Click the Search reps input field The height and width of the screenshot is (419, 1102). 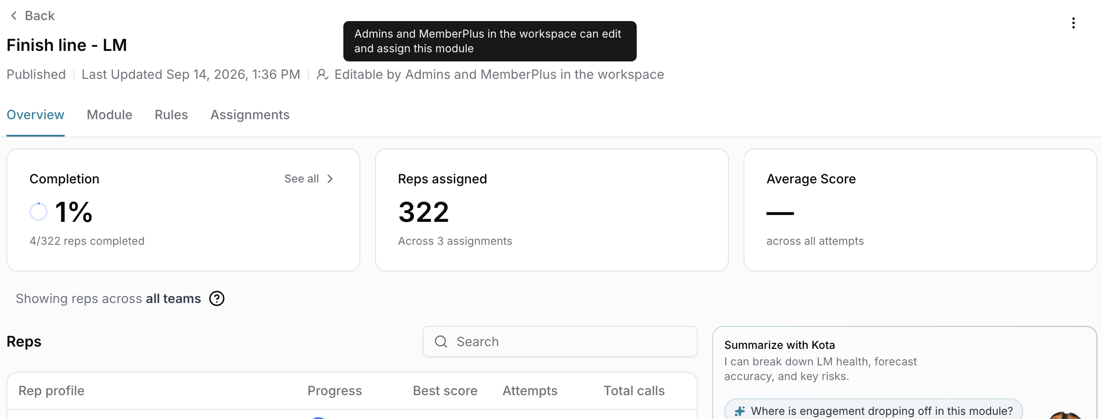[x=560, y=342]
